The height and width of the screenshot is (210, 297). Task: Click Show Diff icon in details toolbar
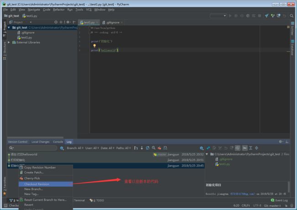208,148
